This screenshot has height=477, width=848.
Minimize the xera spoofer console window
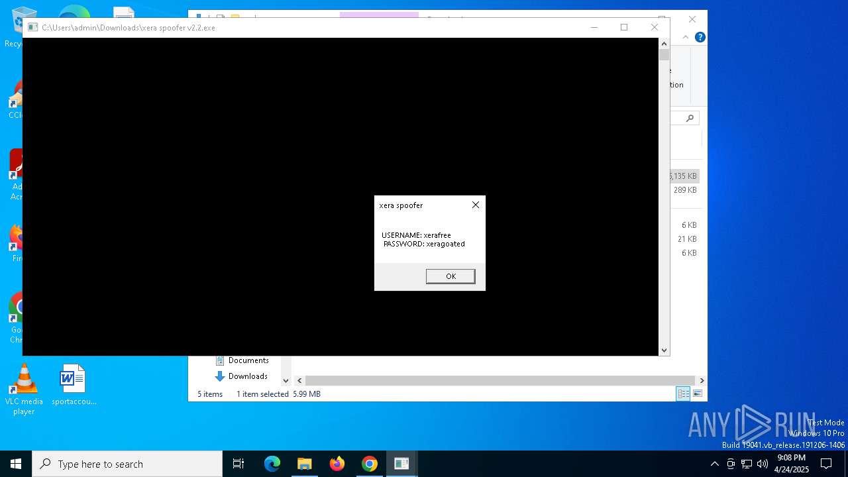tap(594, 27)
